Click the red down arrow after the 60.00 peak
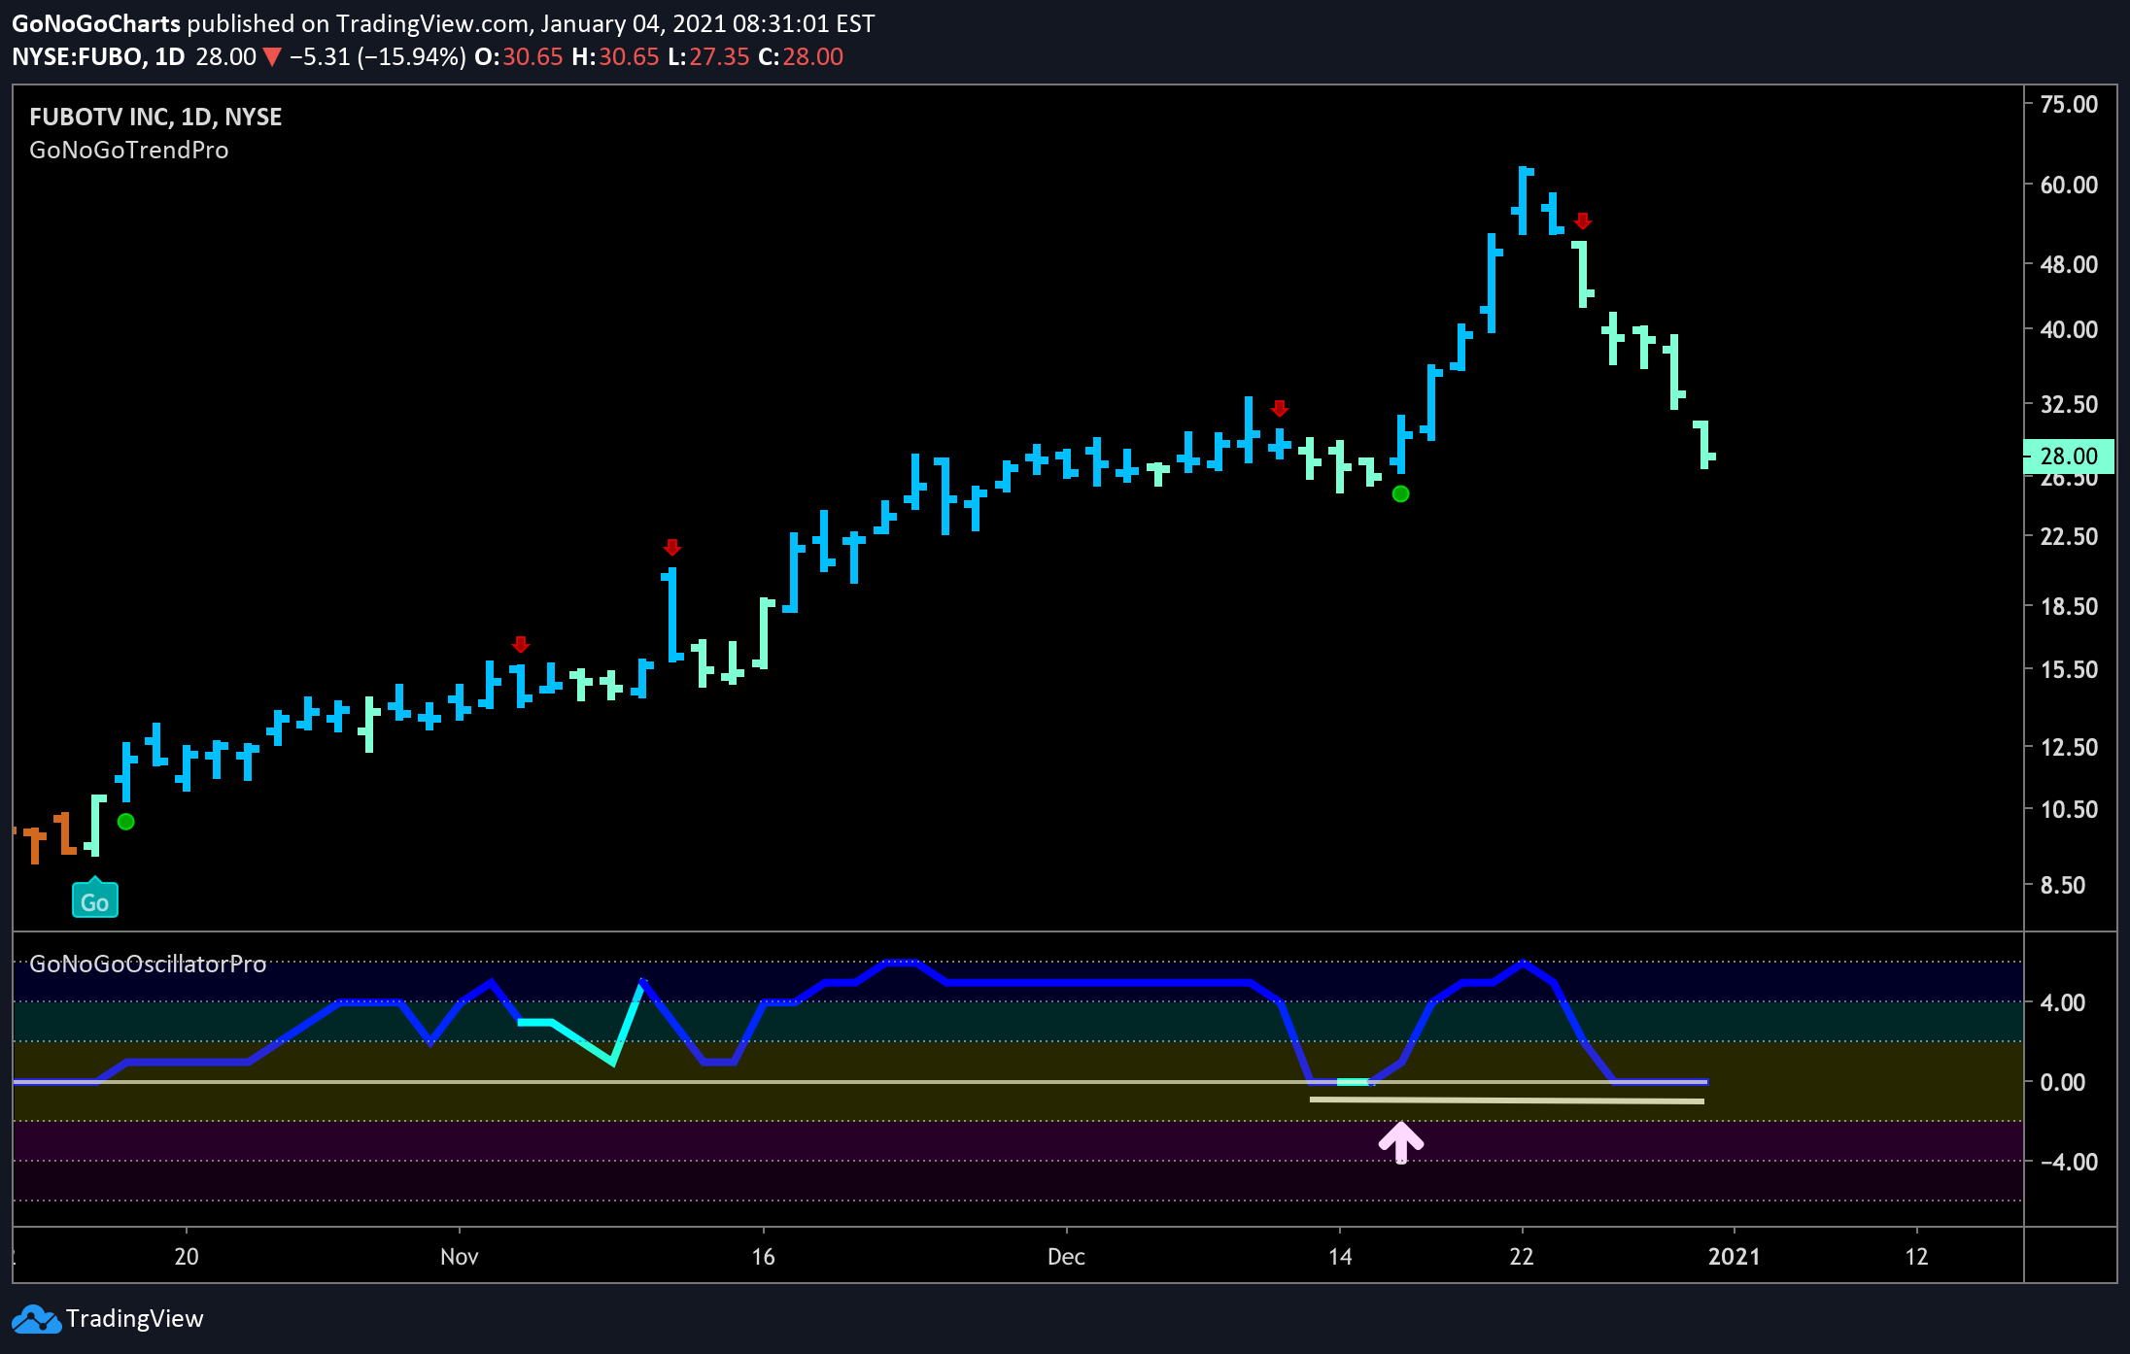Image resolution: width=2130 pixels, height=1354 pixels. pos(1583,220)
